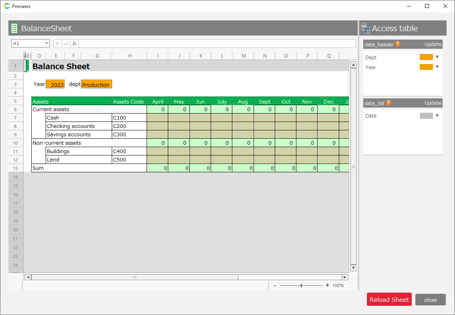This screenshot has width=455, height=315.
Task: Click Update in the data_header section
Action: 433,44
